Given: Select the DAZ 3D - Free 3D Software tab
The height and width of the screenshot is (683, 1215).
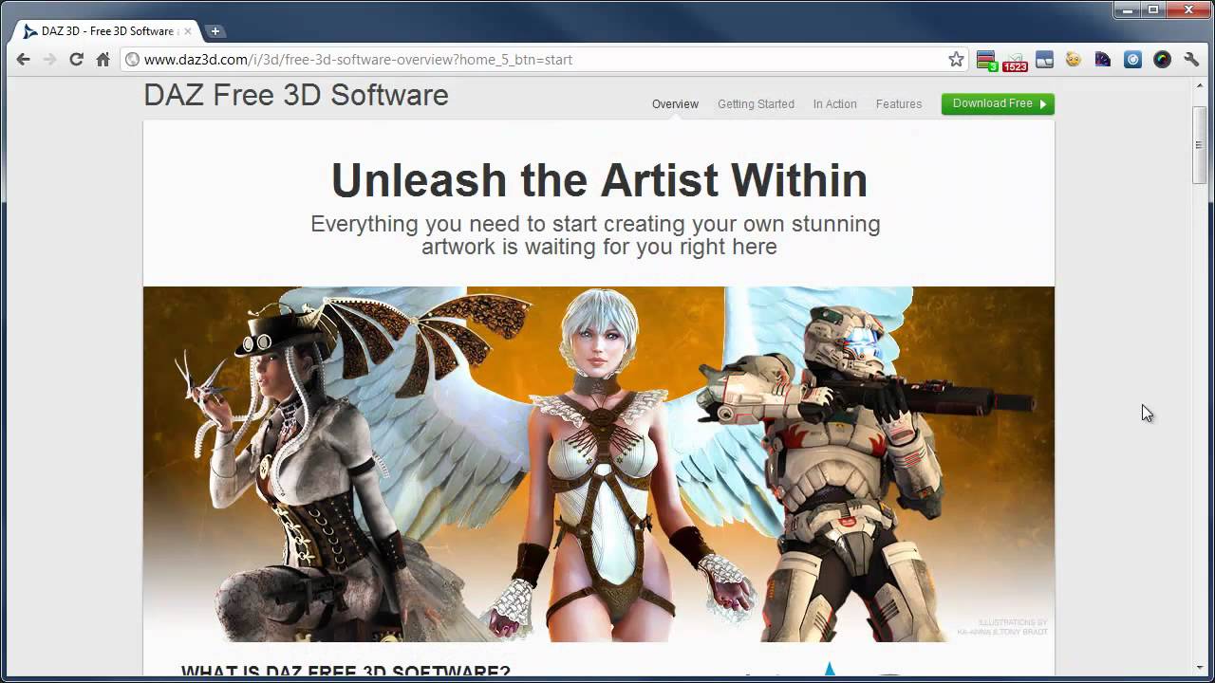Looking at the screenshot, I should pos(105,31).
